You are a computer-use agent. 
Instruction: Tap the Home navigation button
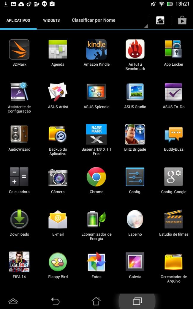(96, 301)
